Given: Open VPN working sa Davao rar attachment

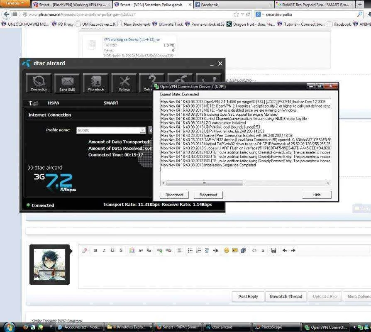Looking at the screenshot, I should pos(132,39).
